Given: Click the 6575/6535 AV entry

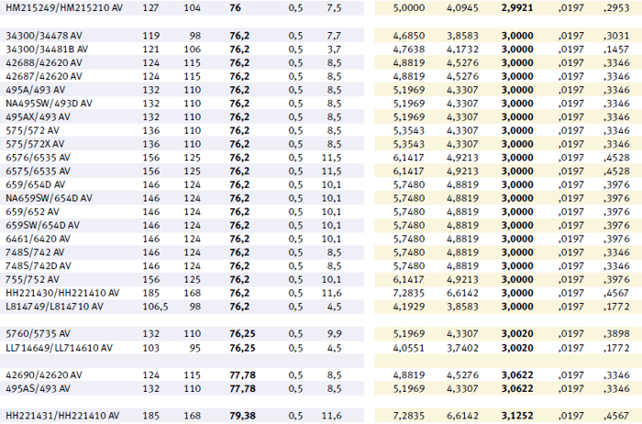Looking at the screenshot, I should point(39,171).
